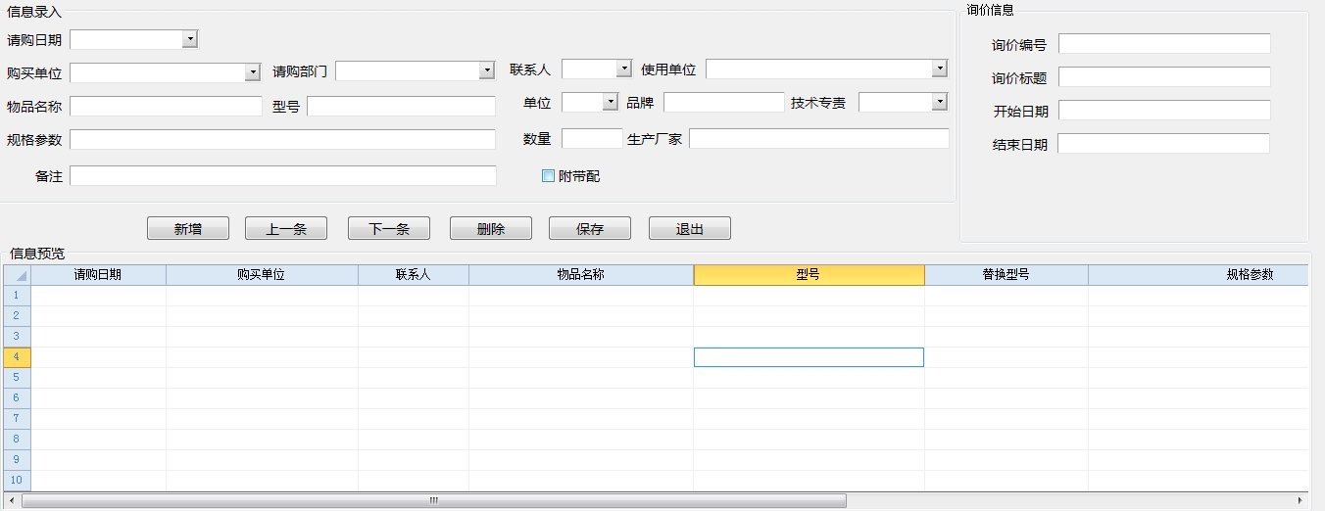The image size is (1325, 511).
Task: Select the 联系人 column header in grid
Action: 414,275
